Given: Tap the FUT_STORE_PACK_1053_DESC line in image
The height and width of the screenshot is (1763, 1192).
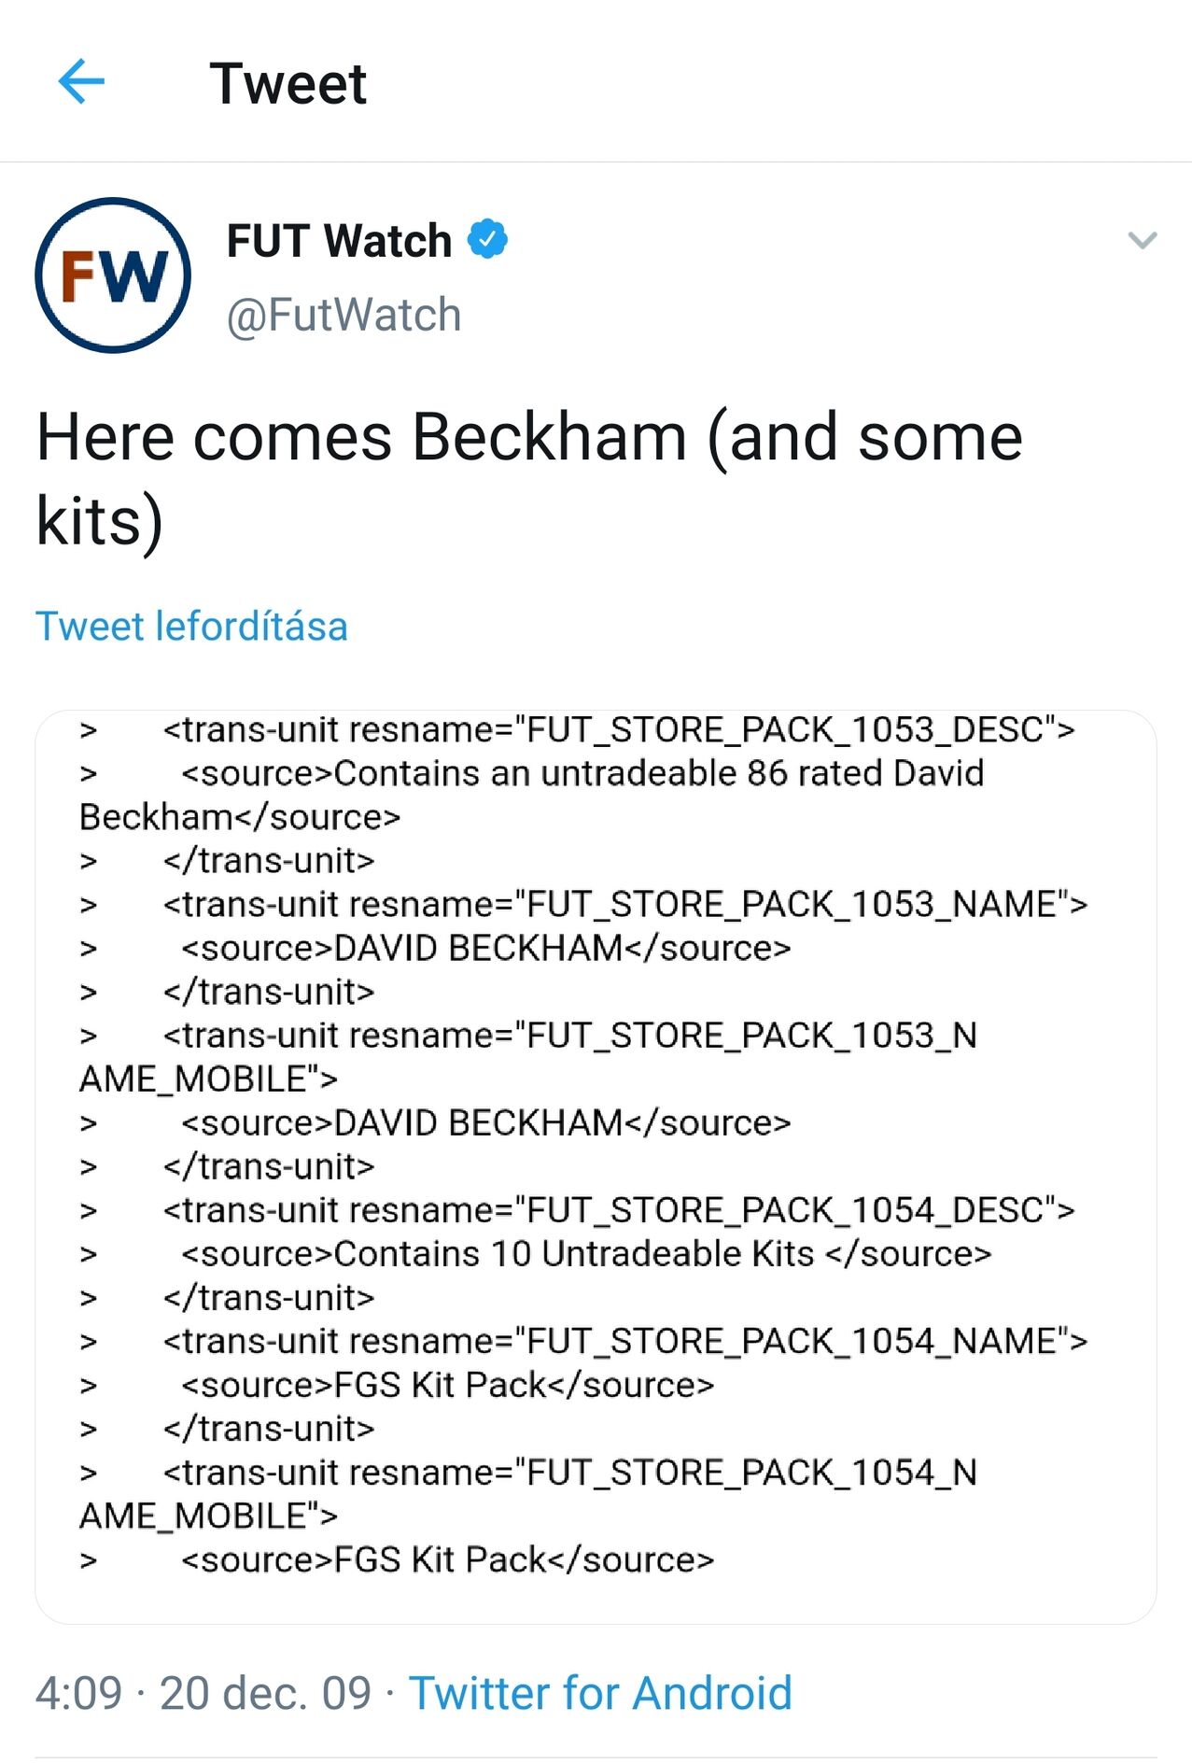Looking at the screenshot, I should coord(618,729).
